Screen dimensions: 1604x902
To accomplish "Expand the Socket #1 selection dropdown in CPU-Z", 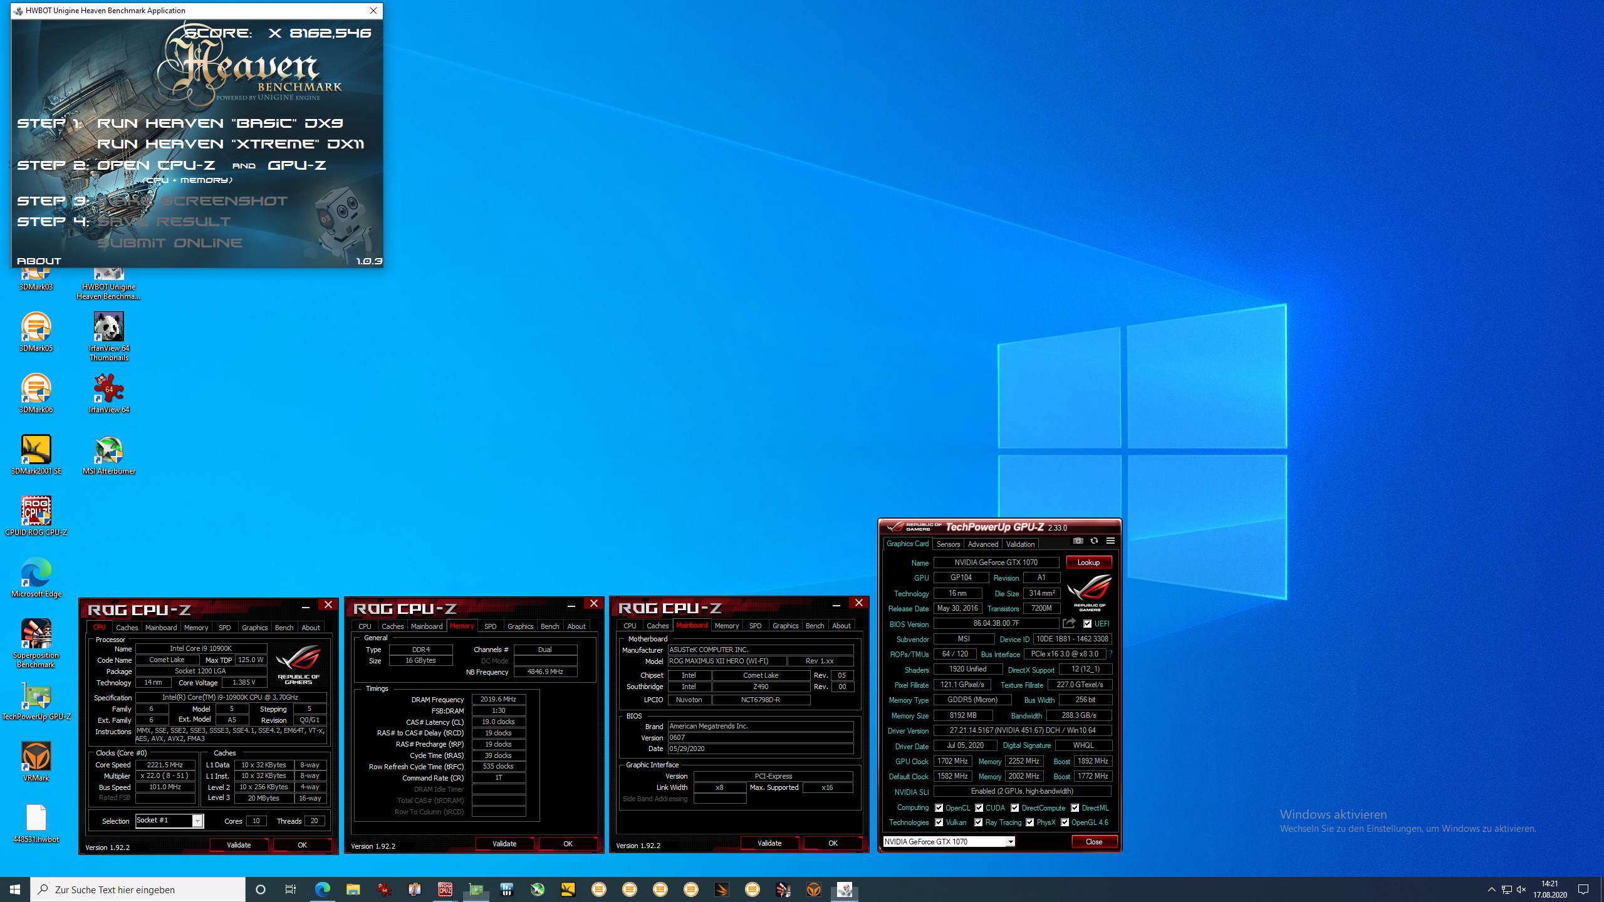I will click(197, 821).
